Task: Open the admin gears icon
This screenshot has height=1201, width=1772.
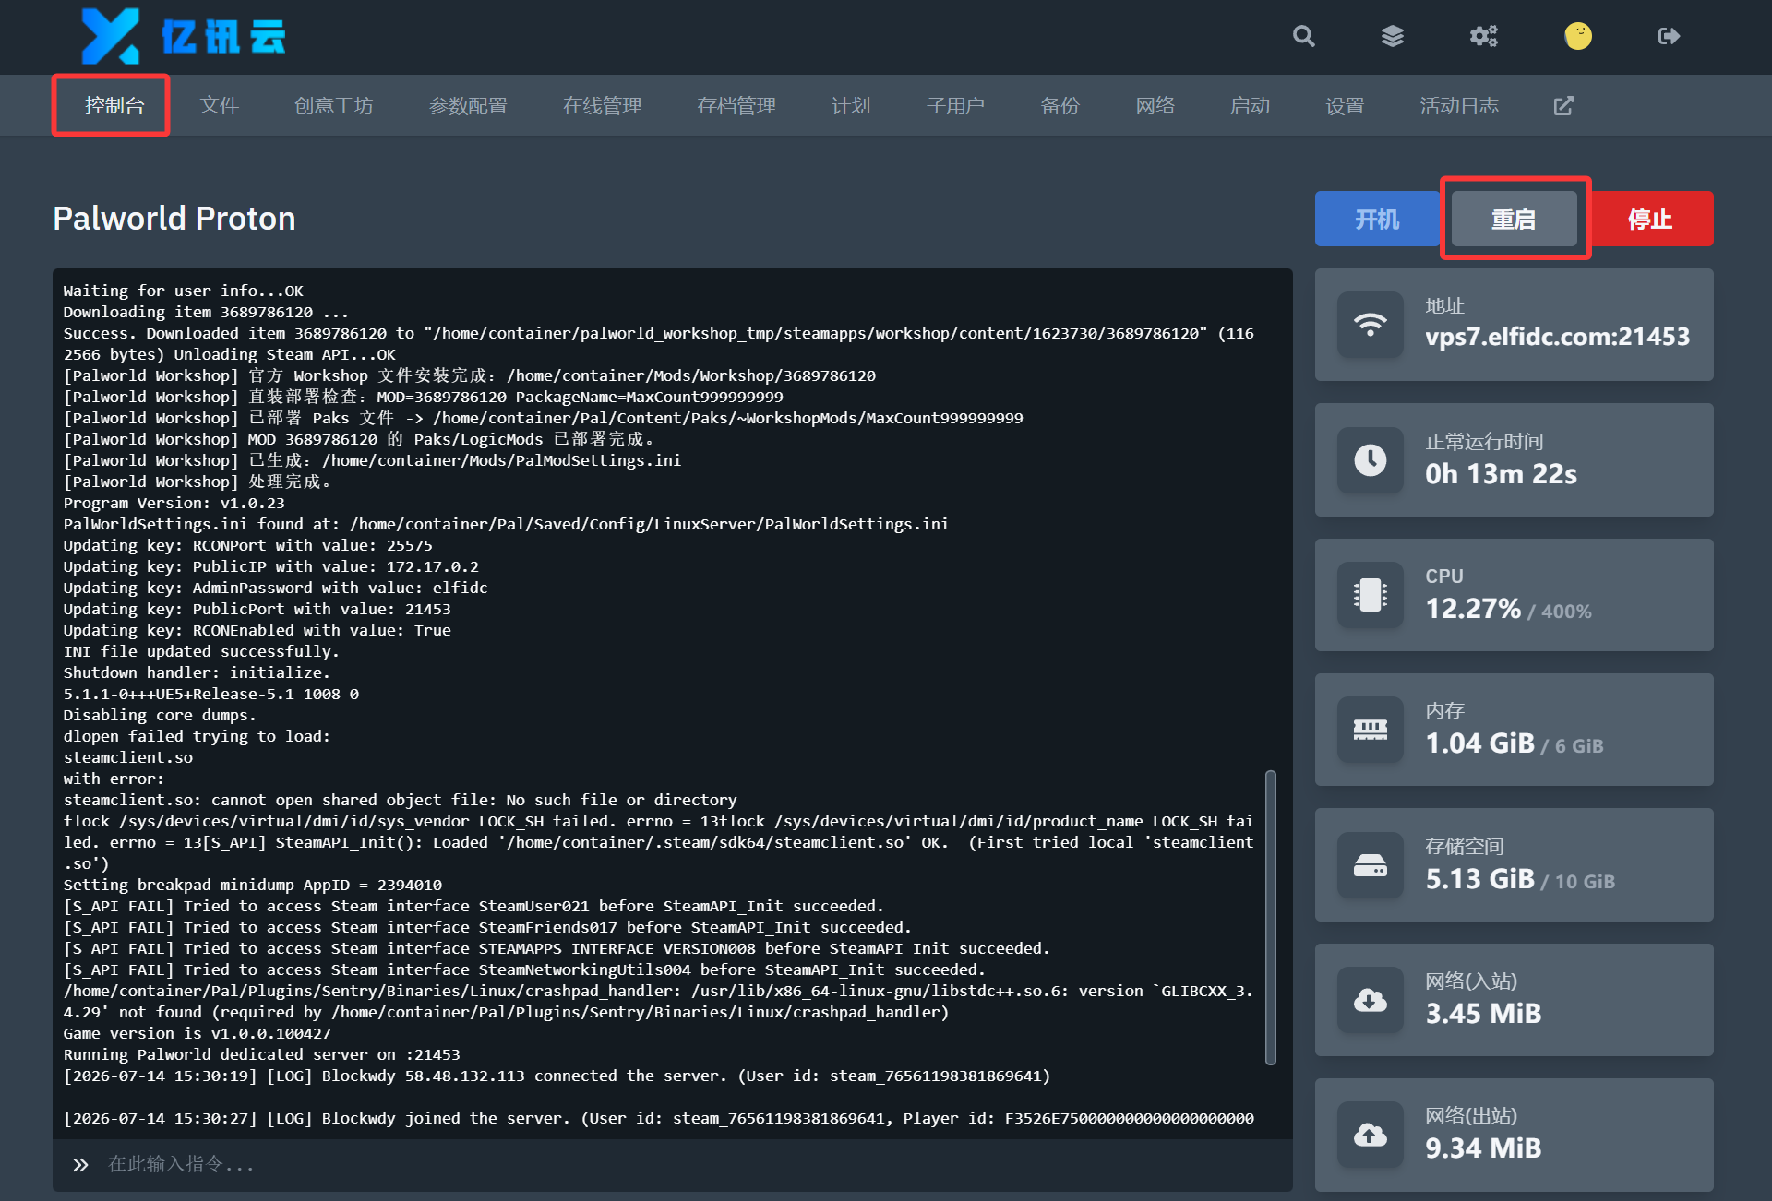Action: click(x=1484, y=36)
